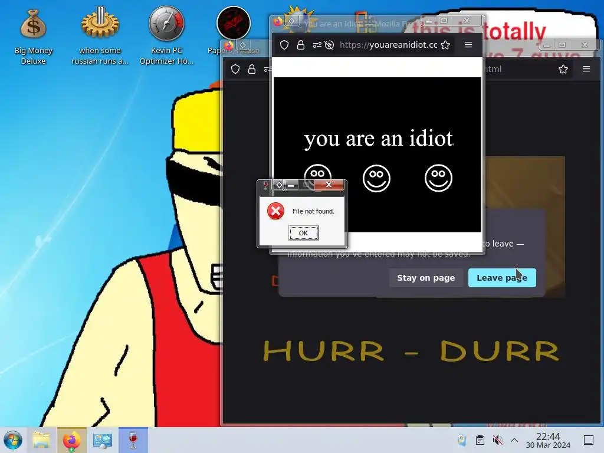Click Firefox logo in background window titlebar
The width and height of the screenshot is (604, 453).
pos(228,45)
